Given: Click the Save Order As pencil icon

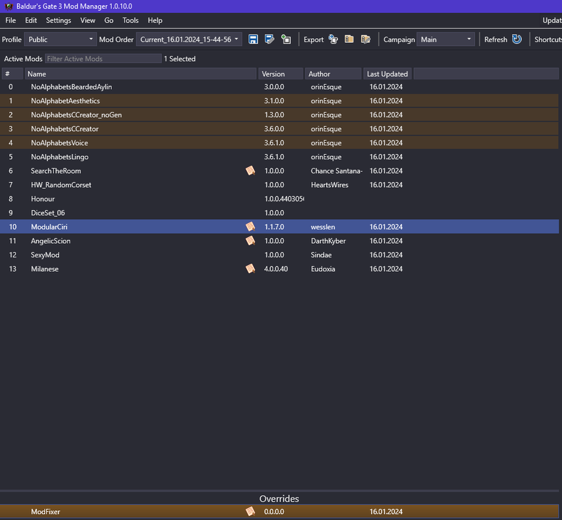Looking at the screenshot, I should coord(270,40).
